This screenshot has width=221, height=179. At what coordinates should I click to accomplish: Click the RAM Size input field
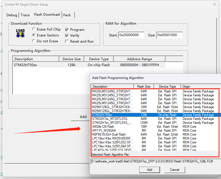[170, 35]
